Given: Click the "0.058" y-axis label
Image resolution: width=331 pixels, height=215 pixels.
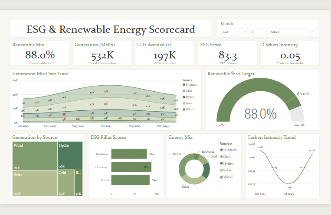Looking at the screenshot, I should pos(251,144).
